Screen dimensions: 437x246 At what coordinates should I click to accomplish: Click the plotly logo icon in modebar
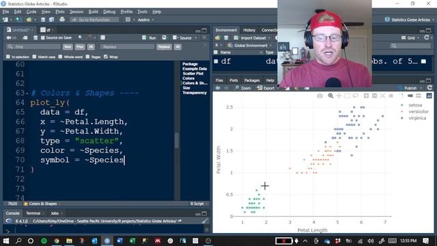click(x=429, y=96)
